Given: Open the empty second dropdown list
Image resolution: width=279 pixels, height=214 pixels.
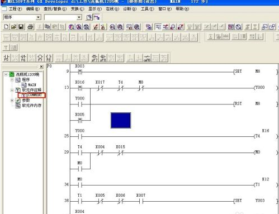Looking at the screenshot, I should pyautogui.click(x=79, y=17).
